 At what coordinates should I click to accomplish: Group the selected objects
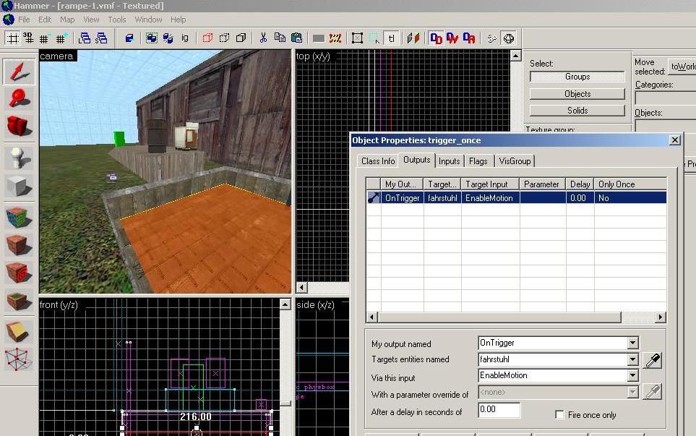tap(151, 38)
